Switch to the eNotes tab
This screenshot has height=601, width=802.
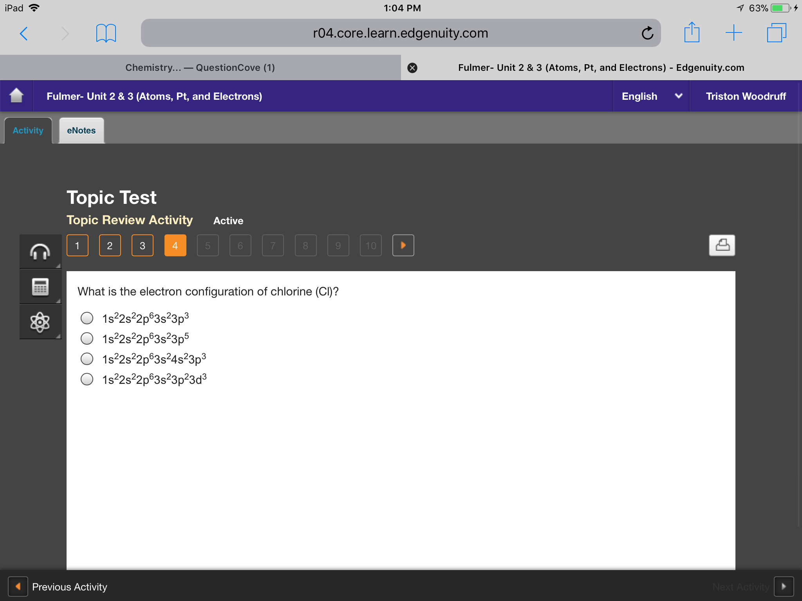click(x=81, y=131)
